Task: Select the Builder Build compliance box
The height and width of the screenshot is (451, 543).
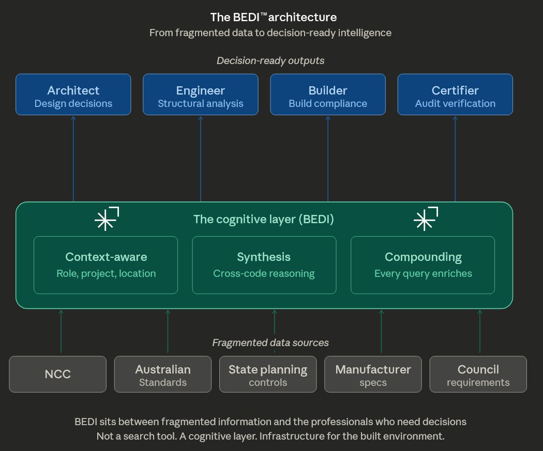Action: tap(328, 95)
